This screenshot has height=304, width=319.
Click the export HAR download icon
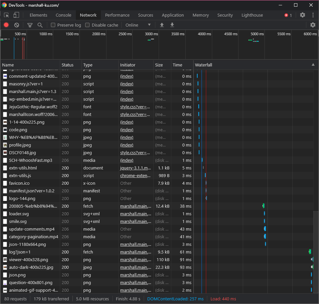click(172, 25)
